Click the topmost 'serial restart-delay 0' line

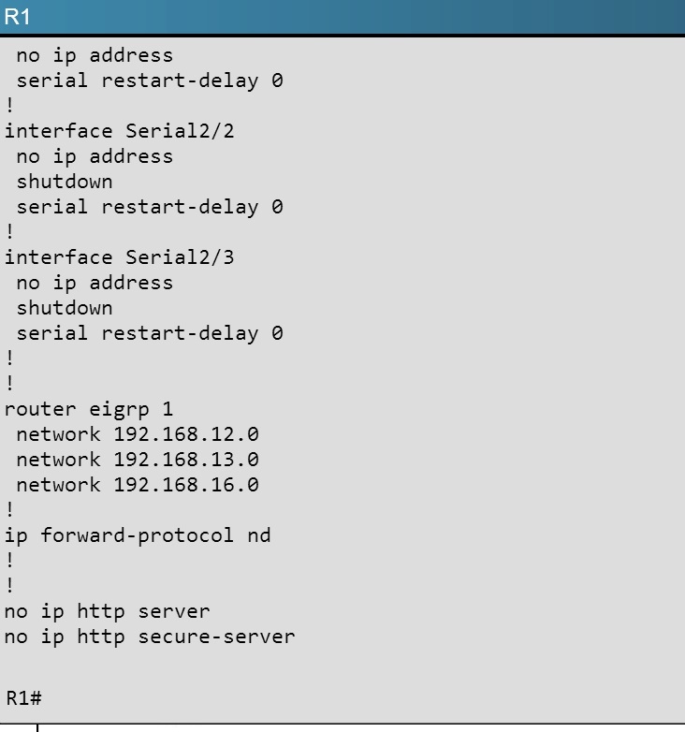[150, 81]
